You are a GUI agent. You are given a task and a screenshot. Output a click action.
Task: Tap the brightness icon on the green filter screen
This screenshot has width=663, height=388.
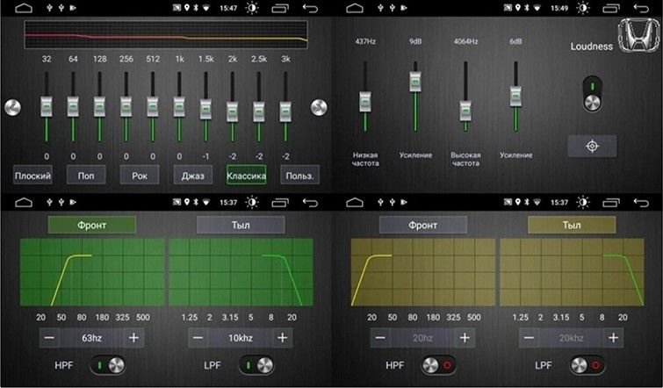tap(252, 203)
